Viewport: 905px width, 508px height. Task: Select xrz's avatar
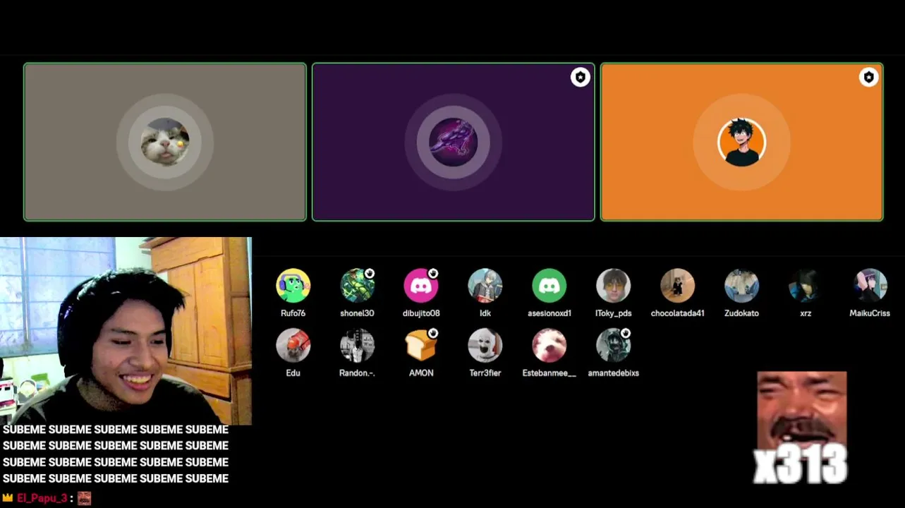click(x=806, y=286)
